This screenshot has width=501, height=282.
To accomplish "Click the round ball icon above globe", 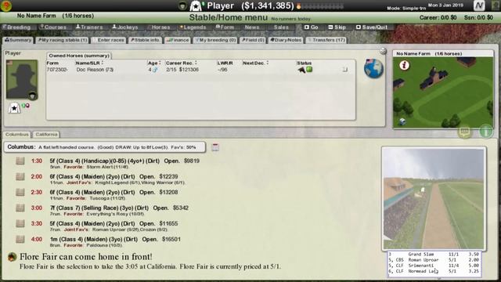I will pyautogui.click(x=383, y=51).
